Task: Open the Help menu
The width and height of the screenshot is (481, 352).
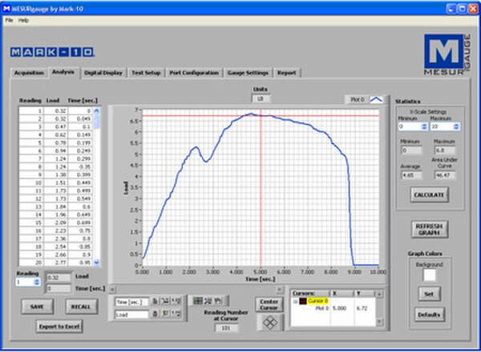Action: [23, 21]
